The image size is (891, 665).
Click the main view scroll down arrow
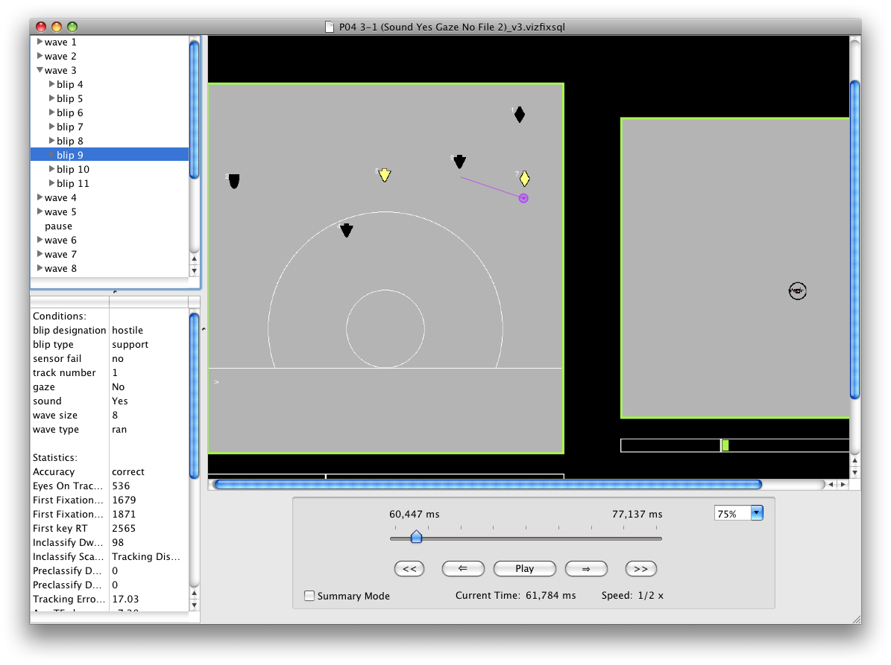[854, 472]
